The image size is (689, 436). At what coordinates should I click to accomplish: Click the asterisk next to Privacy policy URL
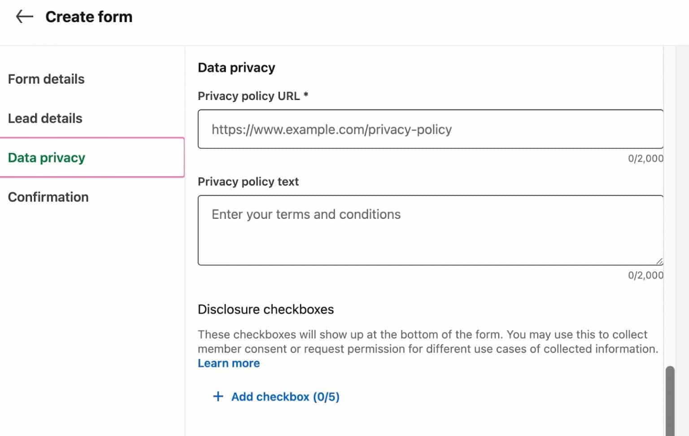(x=307, y=96)
